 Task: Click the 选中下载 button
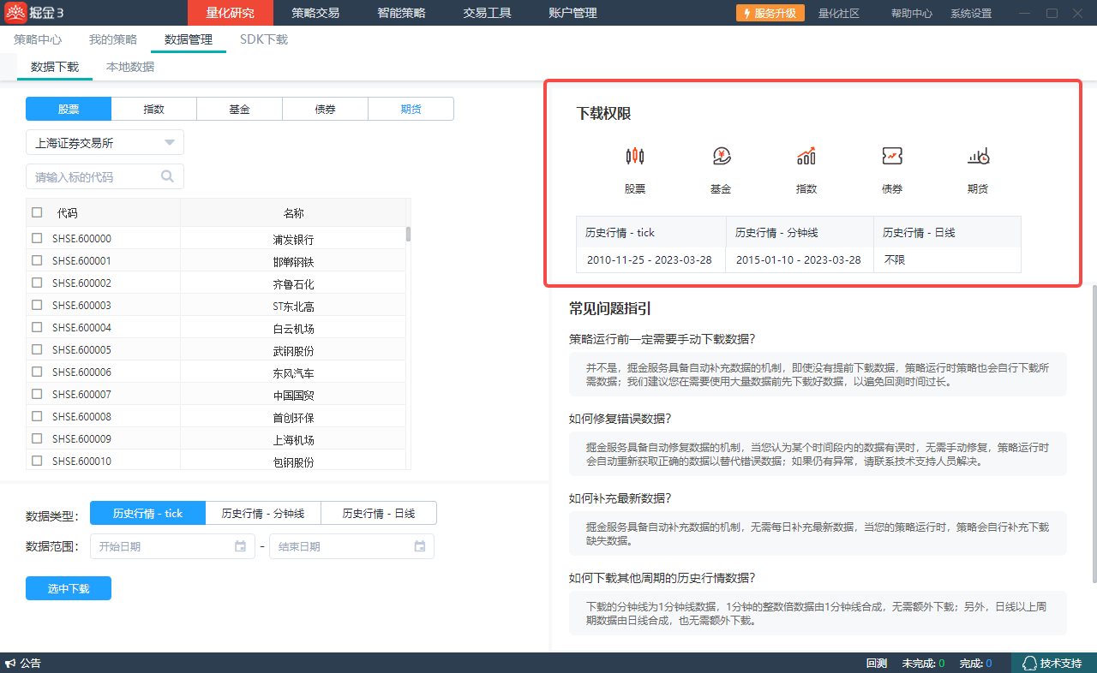pyautogui.click(x=69, y=589)
